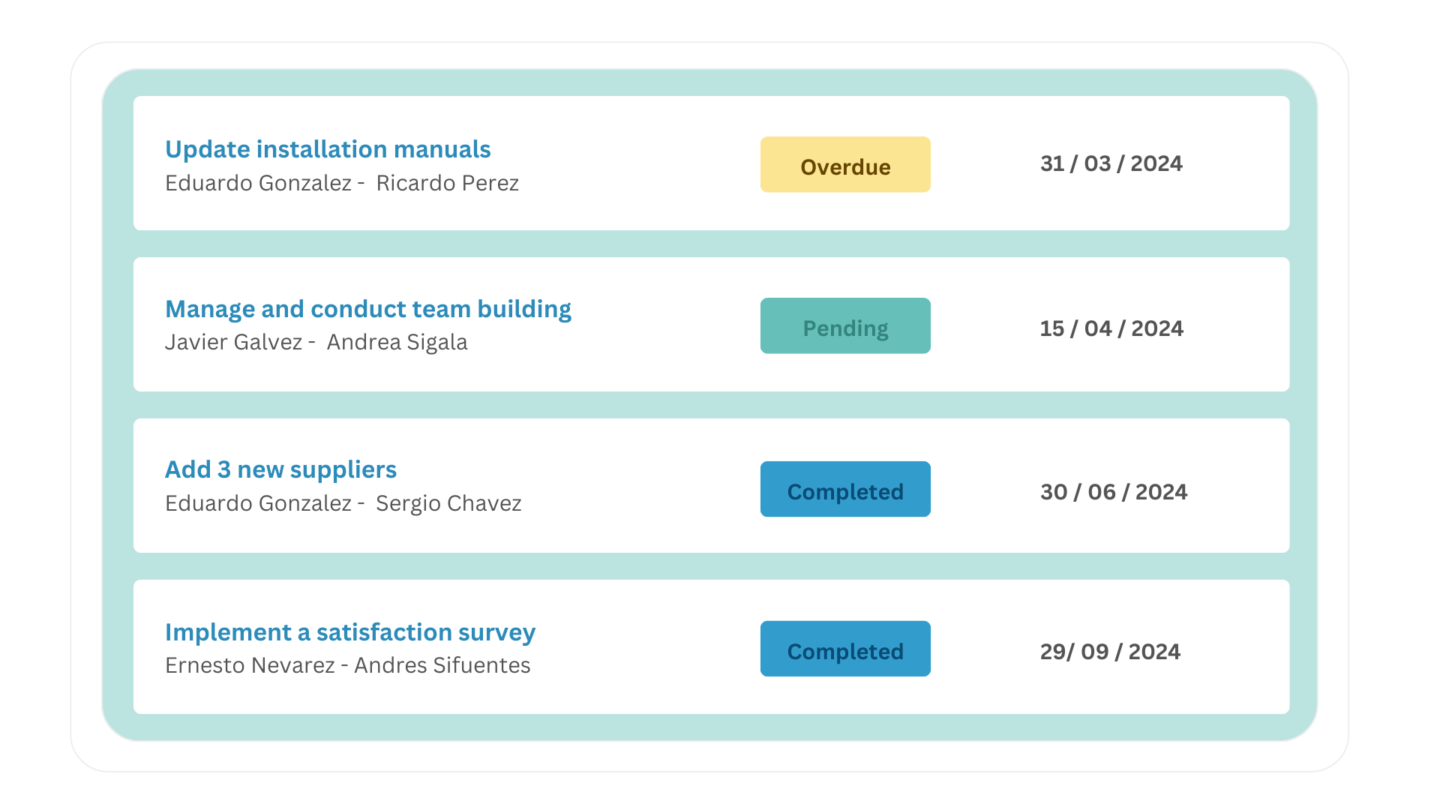This screenshot has width=1440, height=810.
Task: Open the Add 3 new suppliers task
Action: tap(280, 469)
